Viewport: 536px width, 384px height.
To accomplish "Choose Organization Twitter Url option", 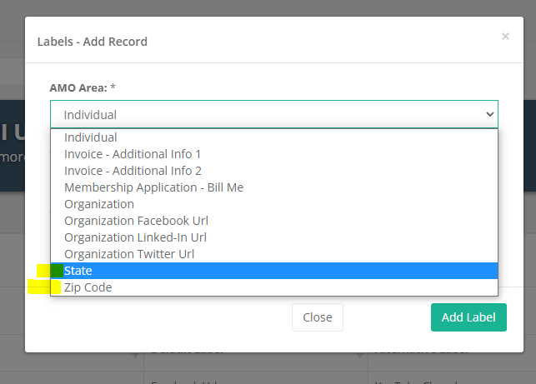I will 129,254.
